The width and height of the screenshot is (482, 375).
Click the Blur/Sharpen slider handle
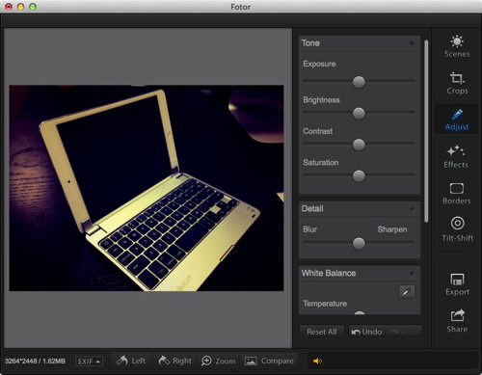point(359,244)
